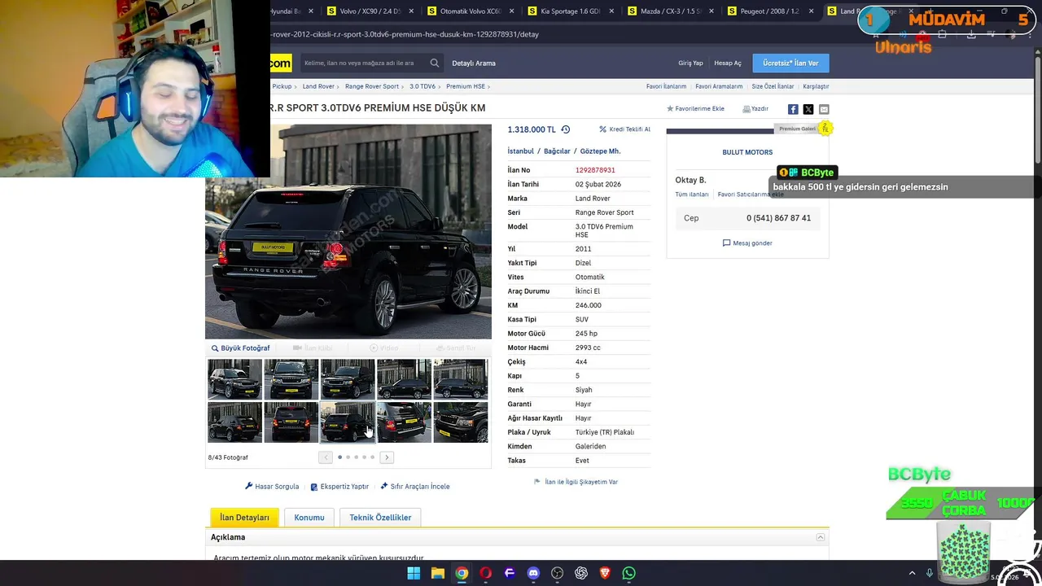1042x586 pixels.
Task: Open the İlan Detayları tab
Action: coord(244,518)
